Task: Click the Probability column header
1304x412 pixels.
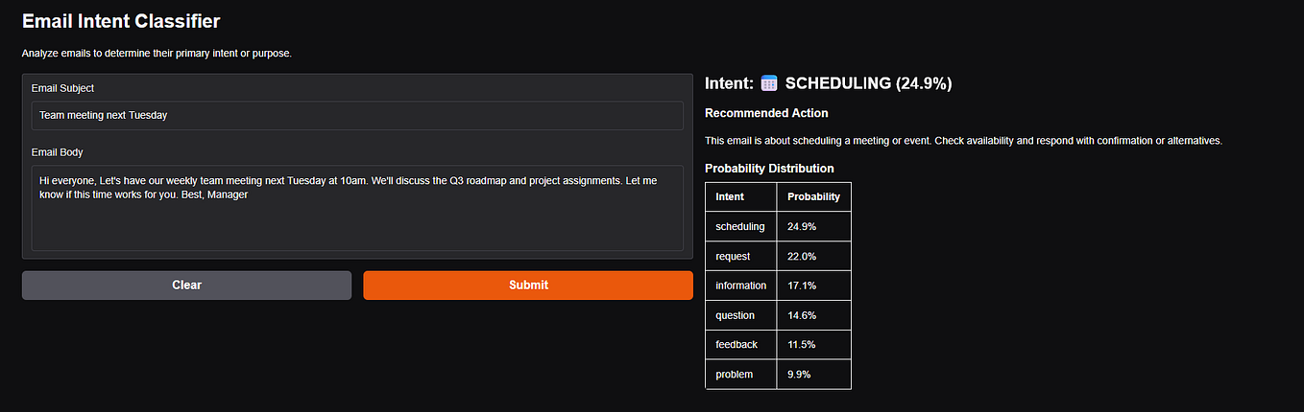Action: [813, 197]
